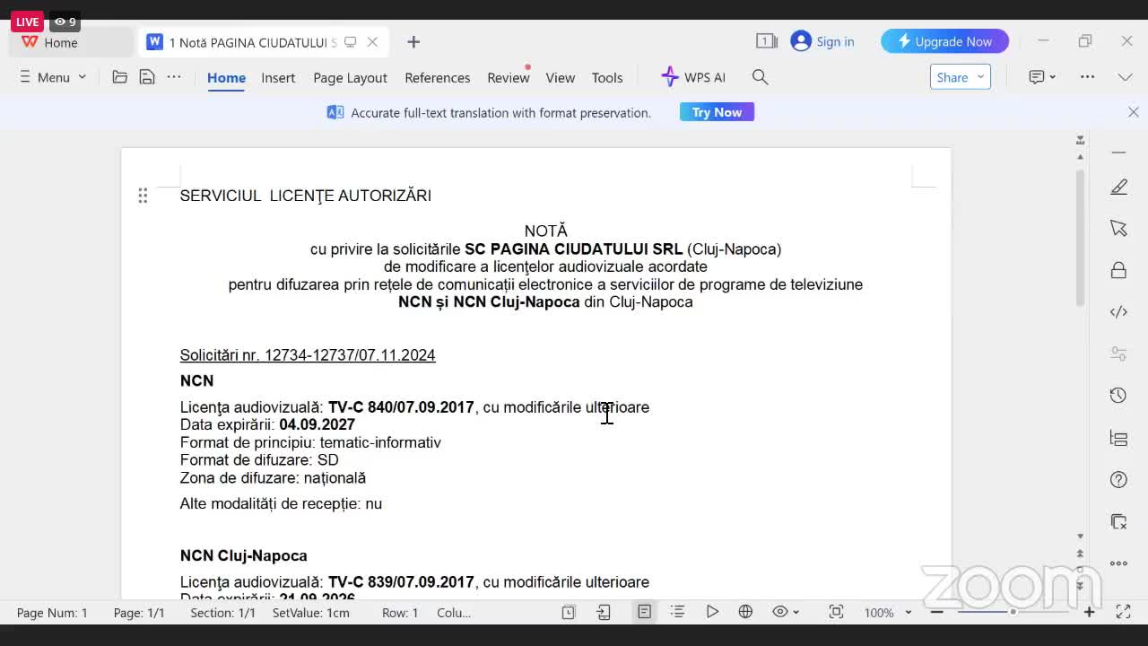1148x646 pixels.
Task: Open the navigation outline sidebar icon
Action: click(1118, 438)
